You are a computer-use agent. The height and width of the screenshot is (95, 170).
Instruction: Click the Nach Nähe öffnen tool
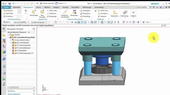pos(8,13)
